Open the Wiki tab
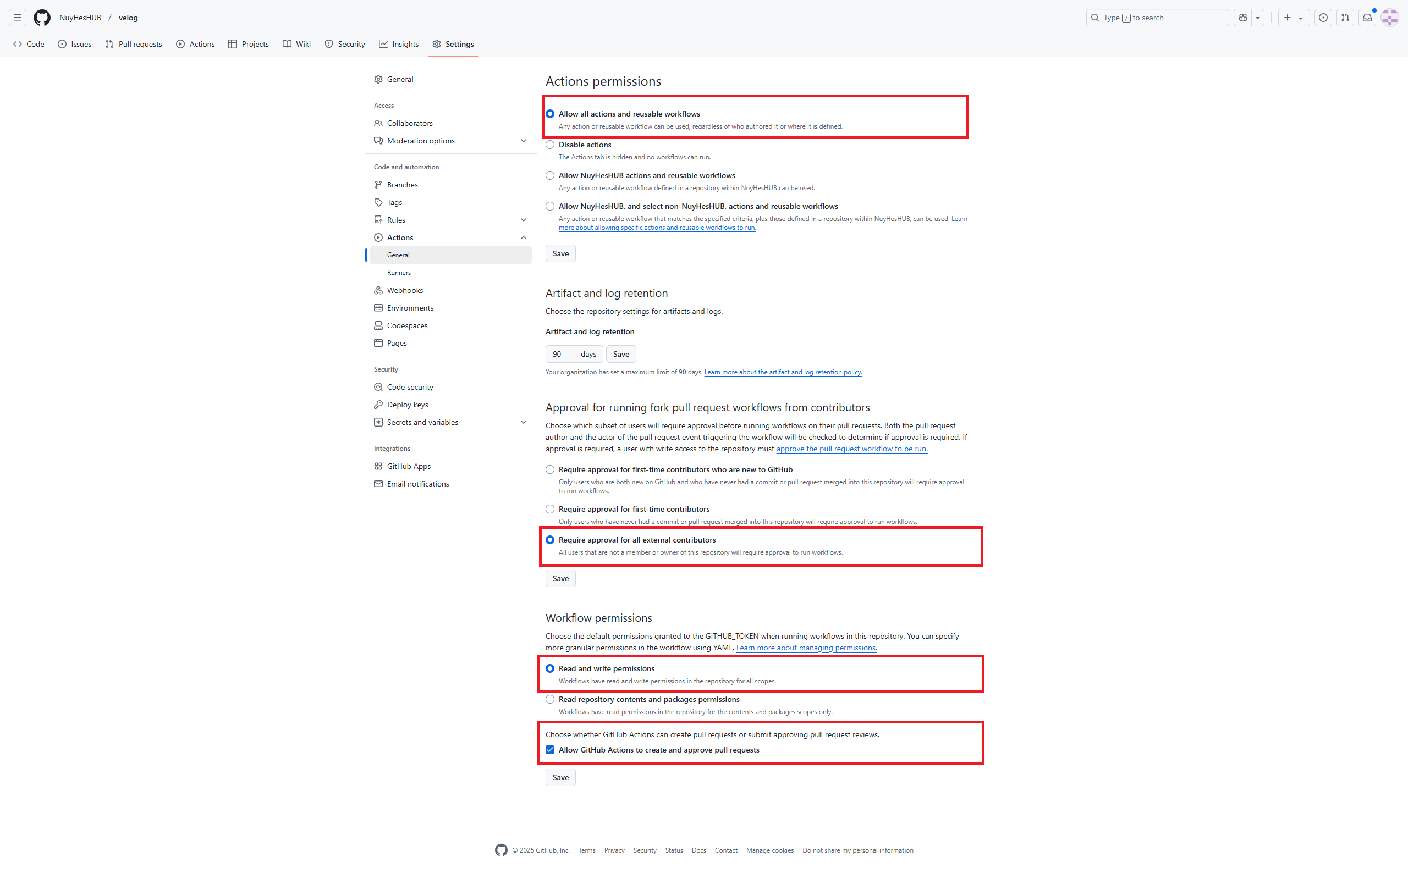 296,44
